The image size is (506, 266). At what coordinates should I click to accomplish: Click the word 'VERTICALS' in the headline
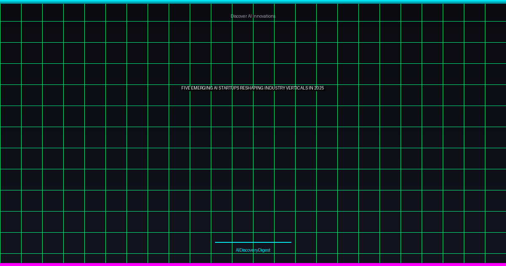(297, 88)
